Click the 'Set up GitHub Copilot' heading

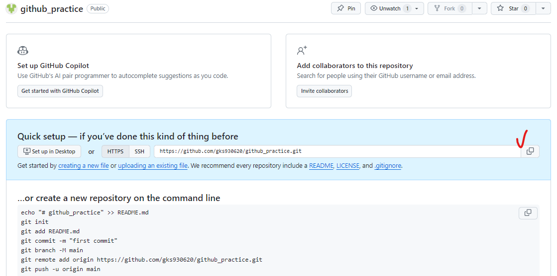(53, 66)
